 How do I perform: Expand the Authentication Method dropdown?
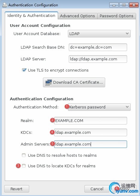coord(99,107)
